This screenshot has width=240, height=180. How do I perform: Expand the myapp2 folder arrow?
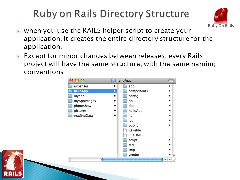pyautogui.click(x=115, y=96)
